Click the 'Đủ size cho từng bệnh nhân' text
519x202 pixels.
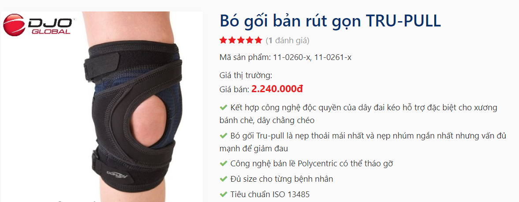[281, 179]
